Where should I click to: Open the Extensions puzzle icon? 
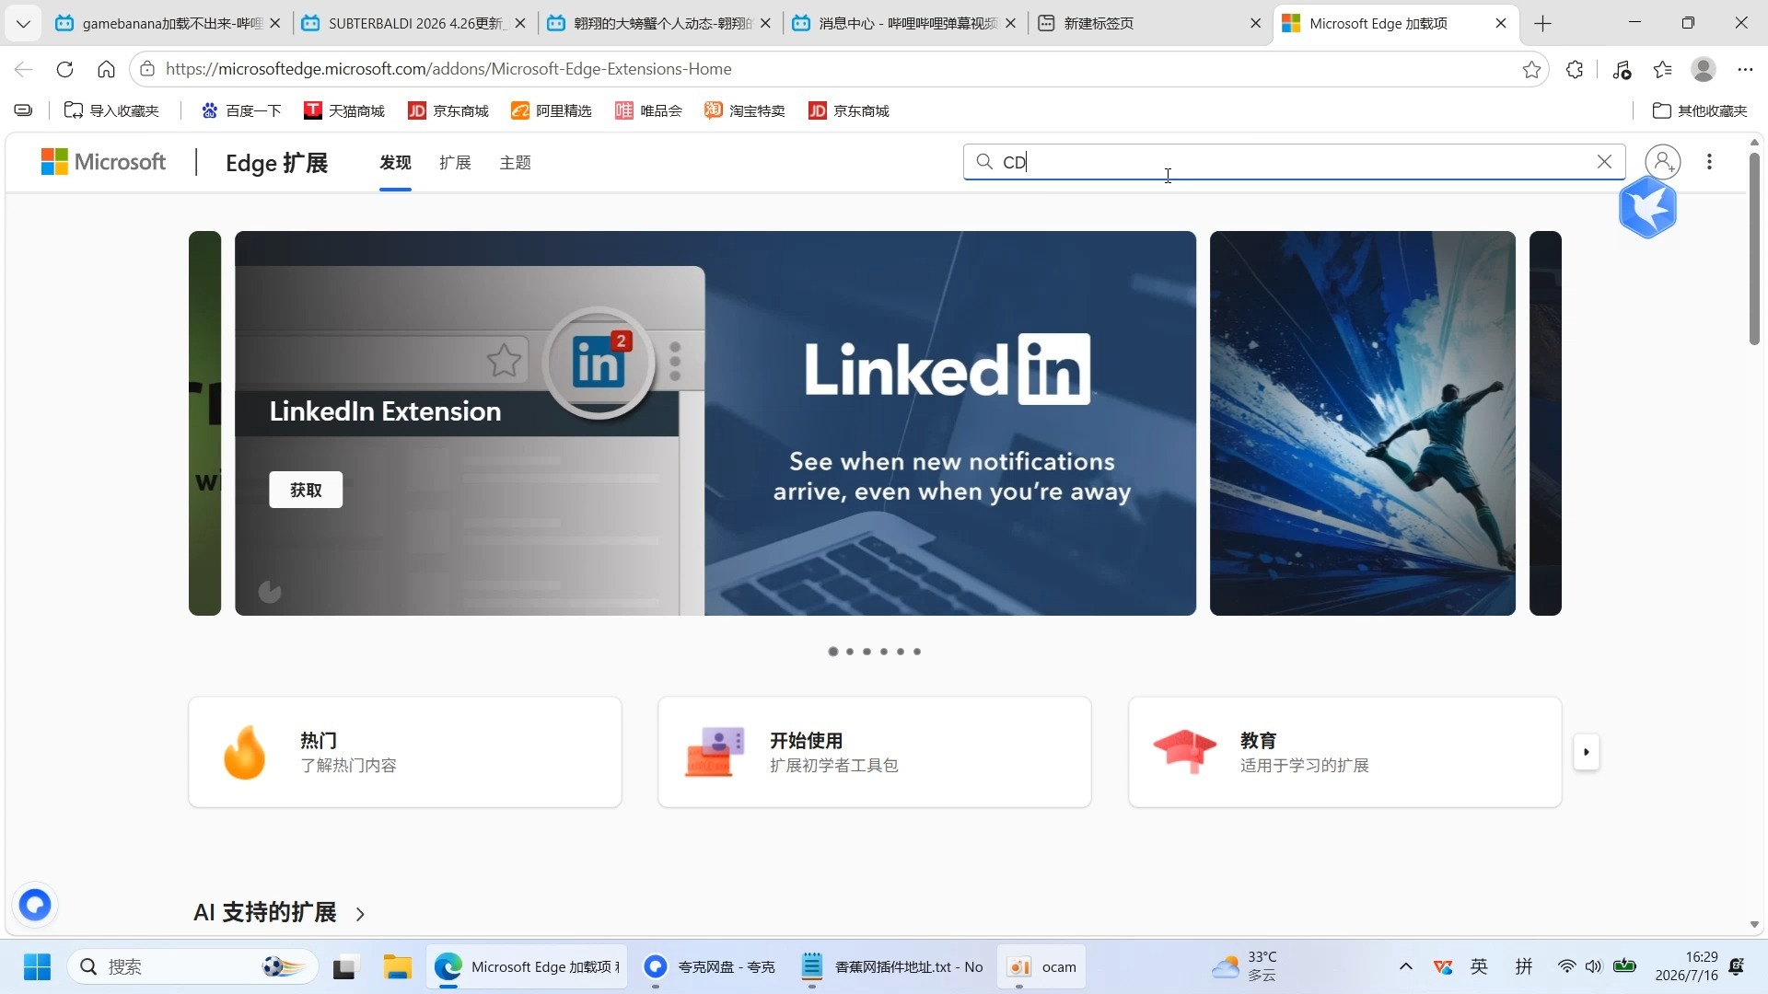[x=1575, y=69]
